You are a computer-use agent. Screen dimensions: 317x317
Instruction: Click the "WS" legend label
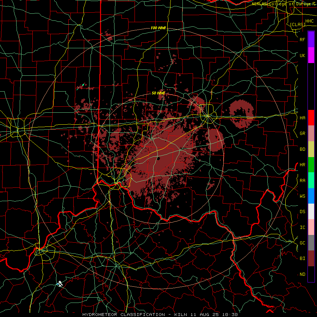pyautogui.click(x=302, y=196)
